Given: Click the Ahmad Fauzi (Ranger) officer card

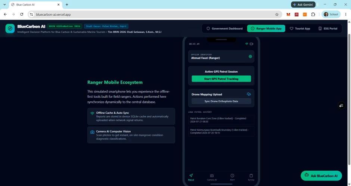Looking at the screenshot, I should coord(221,57).
